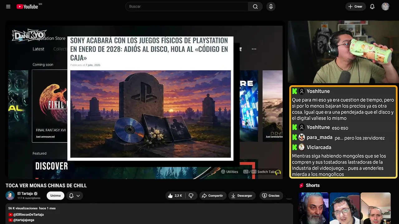Open the account avatar menu
The image size is (399, 224).
point(385,7)
